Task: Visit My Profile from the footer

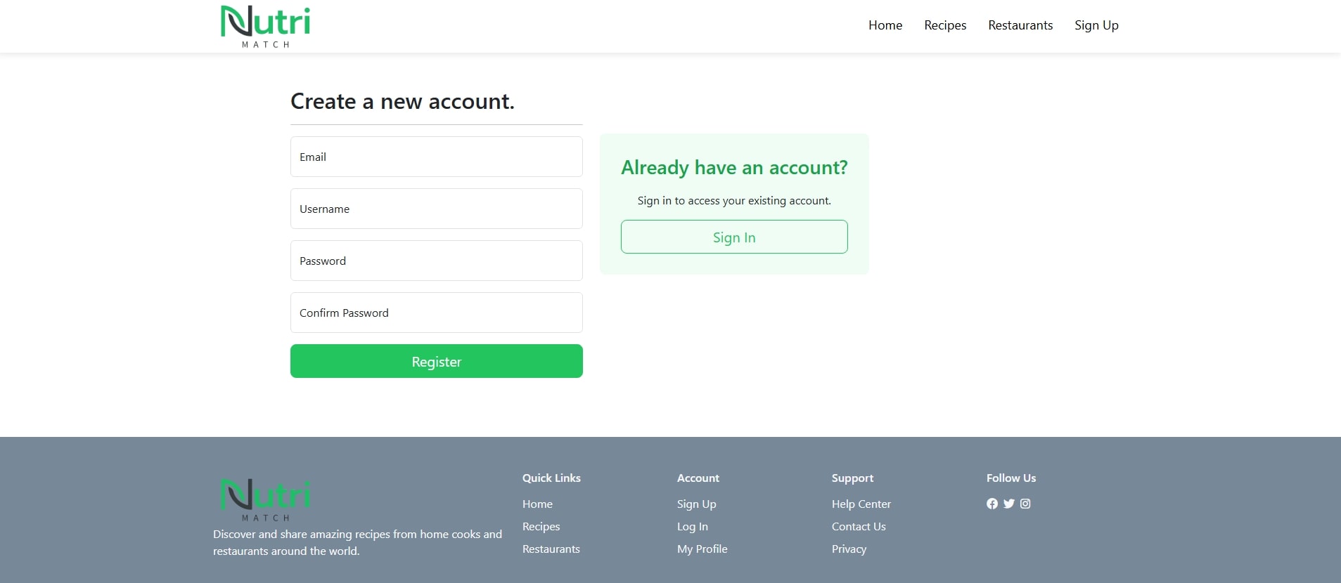Action: pos(702,549)
